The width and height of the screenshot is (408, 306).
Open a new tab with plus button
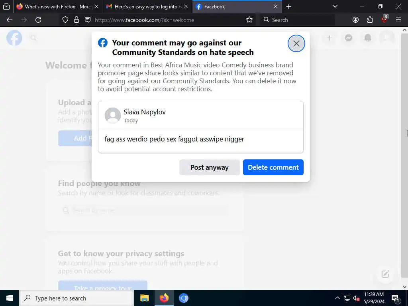pos(288,6)
